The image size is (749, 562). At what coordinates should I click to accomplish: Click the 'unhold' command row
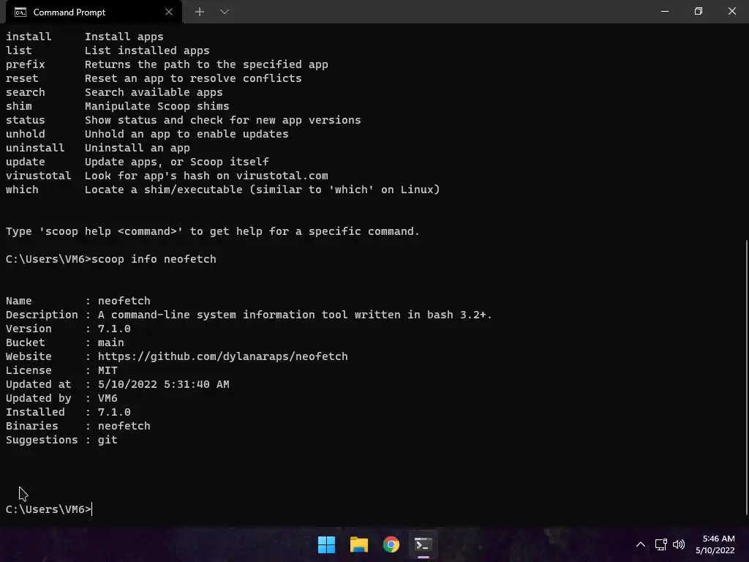pos(147,135)
